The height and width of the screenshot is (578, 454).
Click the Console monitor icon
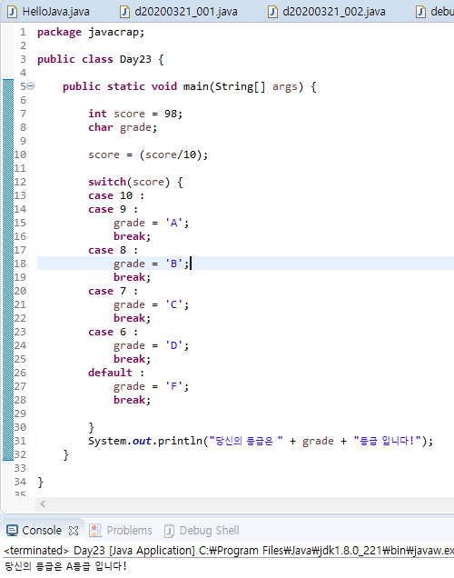[12, 531]
